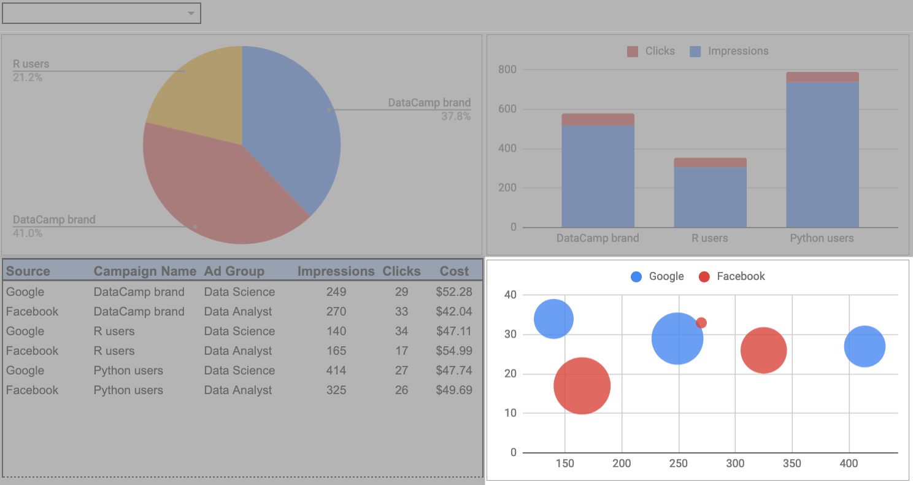Select the large blue bubble at 250

[677, 338]
